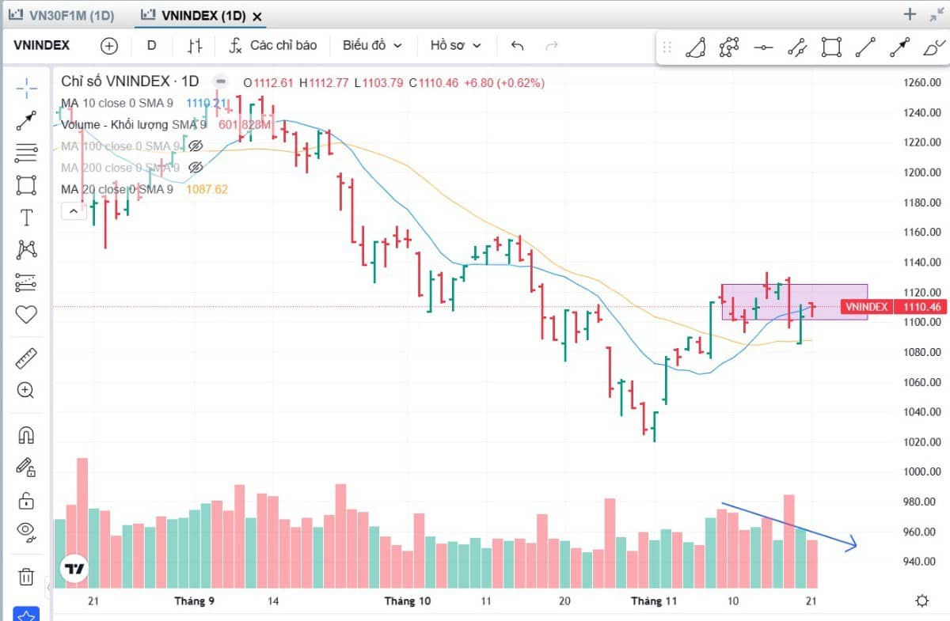The height and width of the screenshot is (621, 950).
Task: Select the ruler measure tool
Action: coord(26,358)
